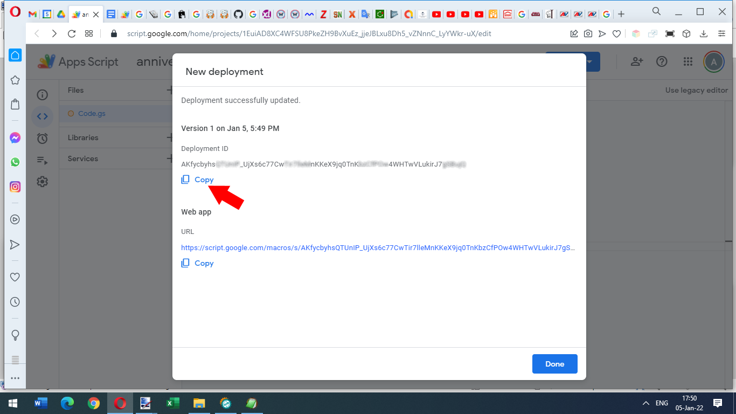Click 'Deployment successfully updated.' text
Viewport: 736px width, 414px height.
[241, 100]
